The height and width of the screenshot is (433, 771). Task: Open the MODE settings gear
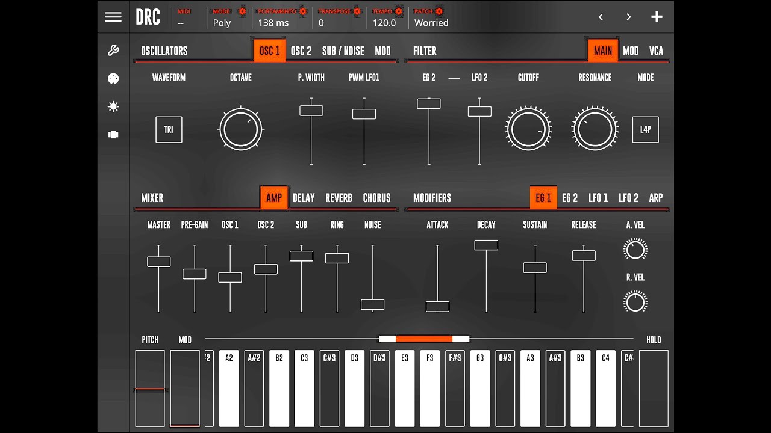tap(242, 11)
